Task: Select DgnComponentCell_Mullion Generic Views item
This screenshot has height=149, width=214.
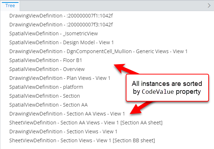Action: click(x=98, y=51)
